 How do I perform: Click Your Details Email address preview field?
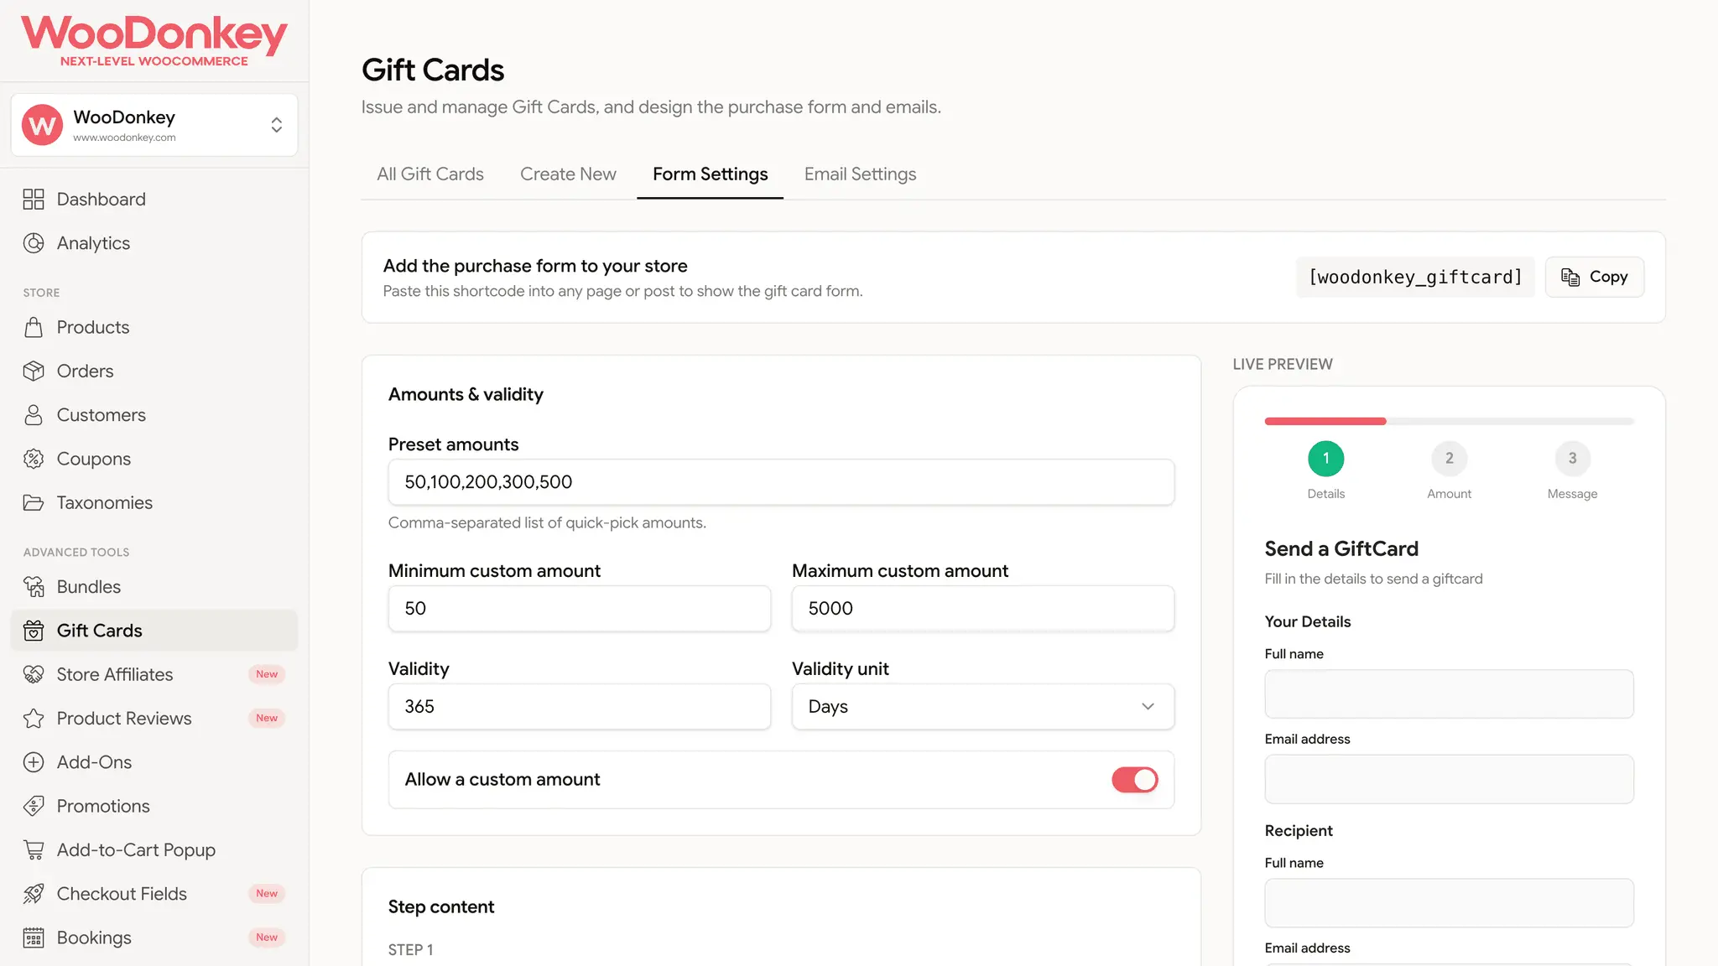click(1450, 779)
